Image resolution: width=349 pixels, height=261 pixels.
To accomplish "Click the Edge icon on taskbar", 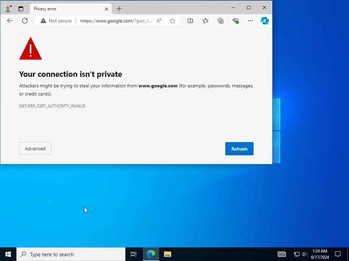I will pos(151,254).
